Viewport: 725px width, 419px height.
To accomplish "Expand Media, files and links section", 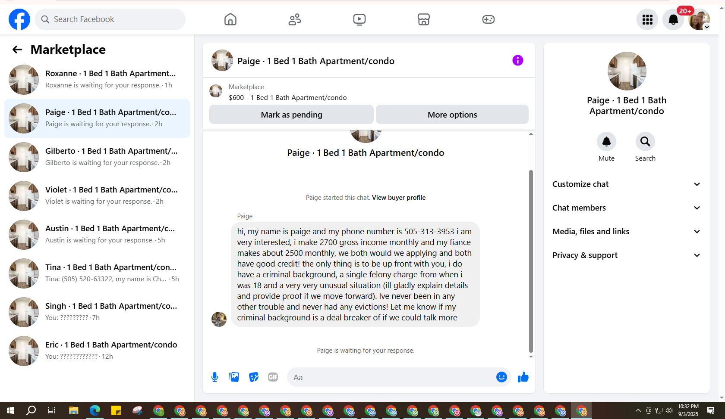I will (627, 232).
